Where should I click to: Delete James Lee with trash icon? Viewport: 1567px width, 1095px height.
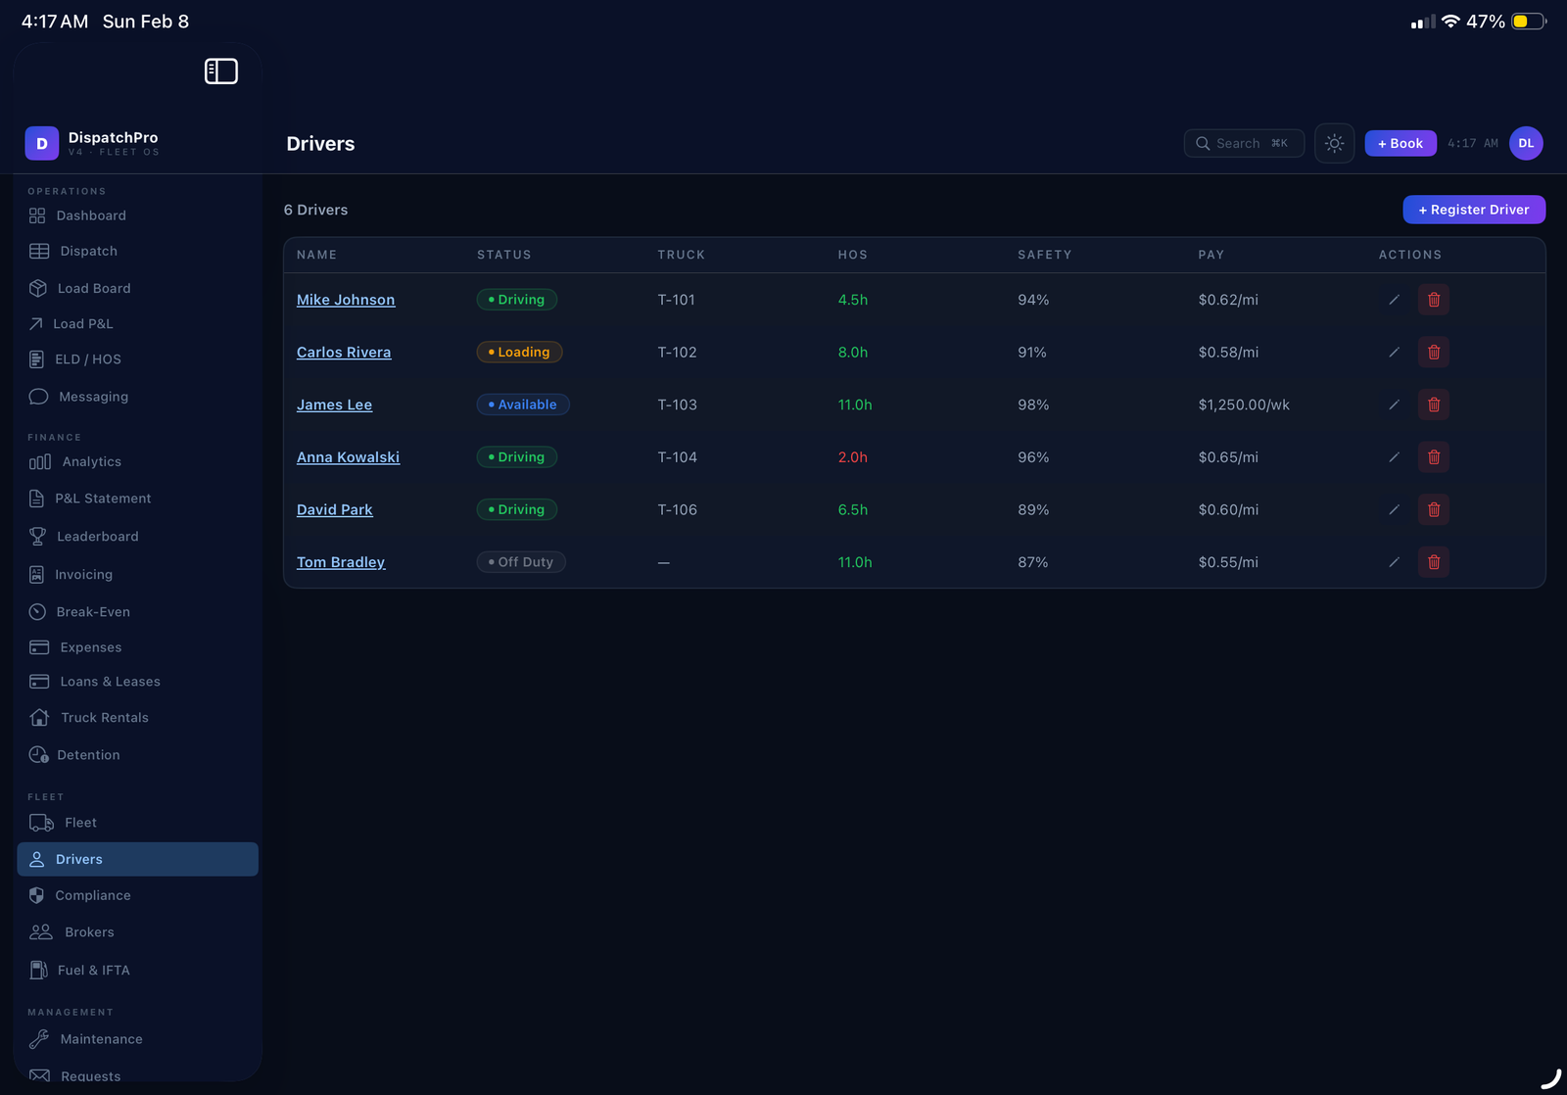coord(1433,405)
